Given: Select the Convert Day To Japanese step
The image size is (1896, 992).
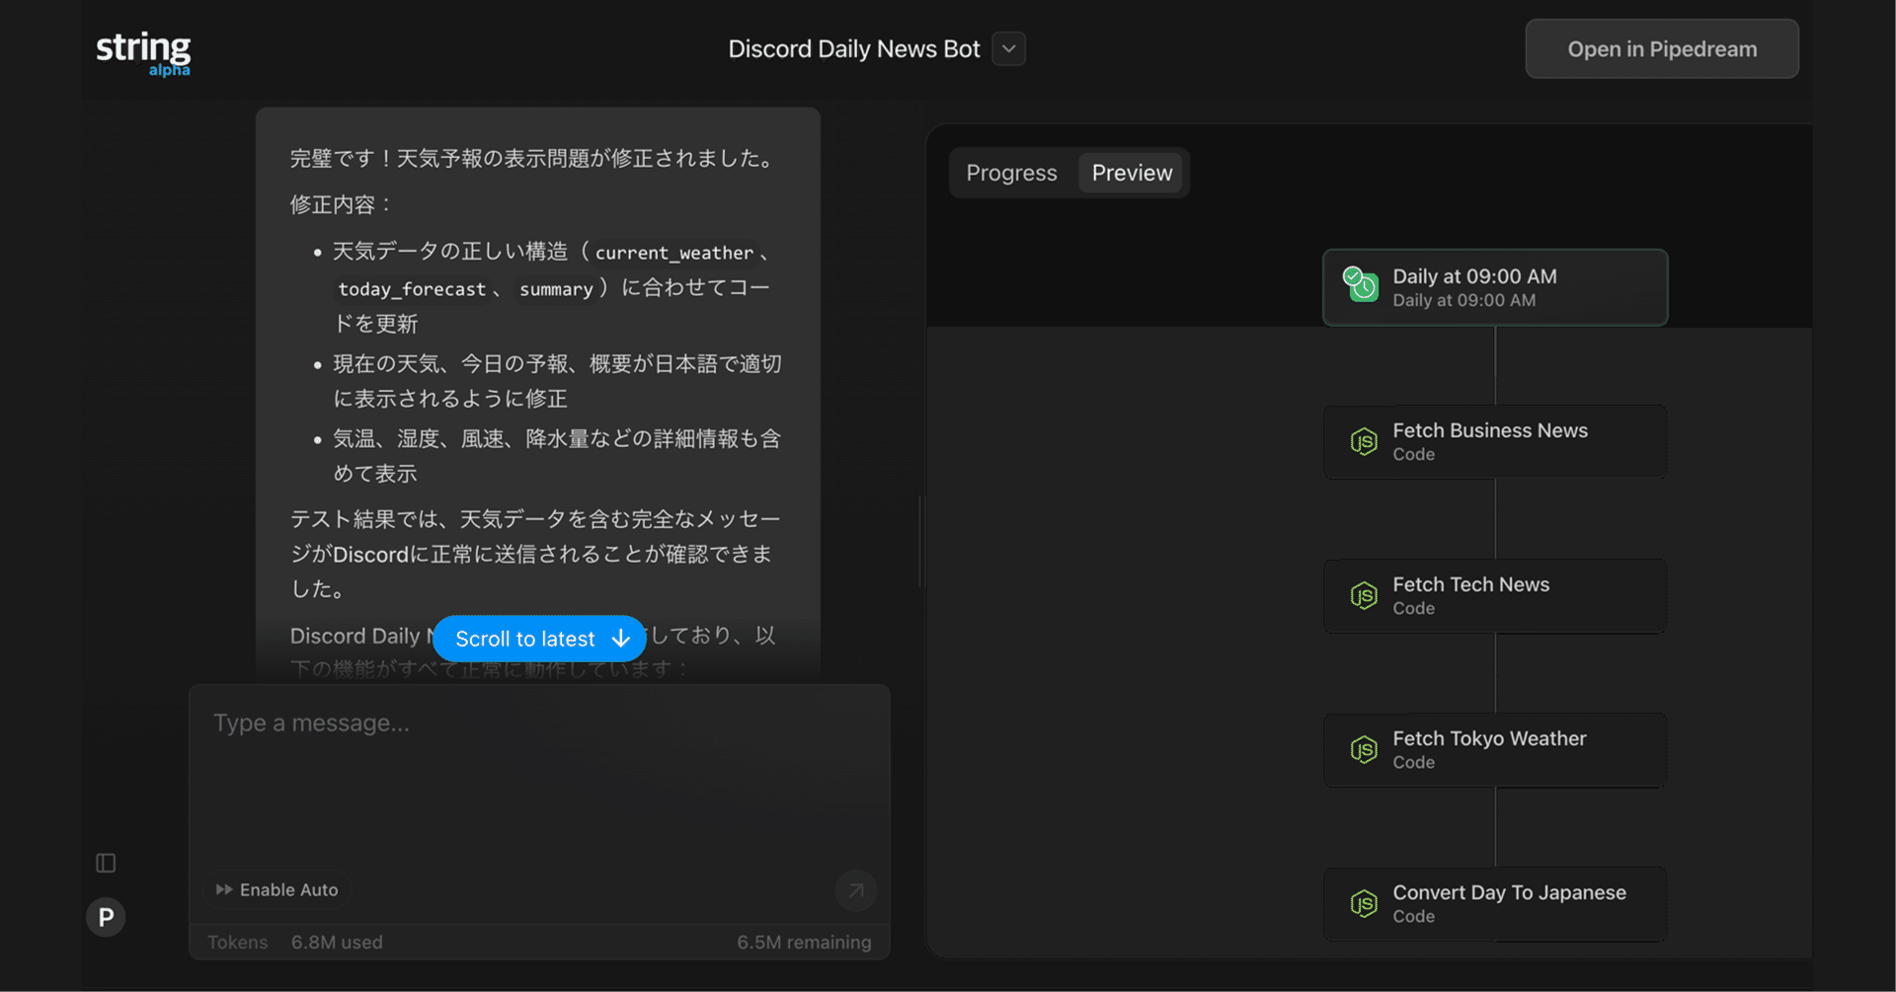Looking at the screenshot, I should (1494, 903).
